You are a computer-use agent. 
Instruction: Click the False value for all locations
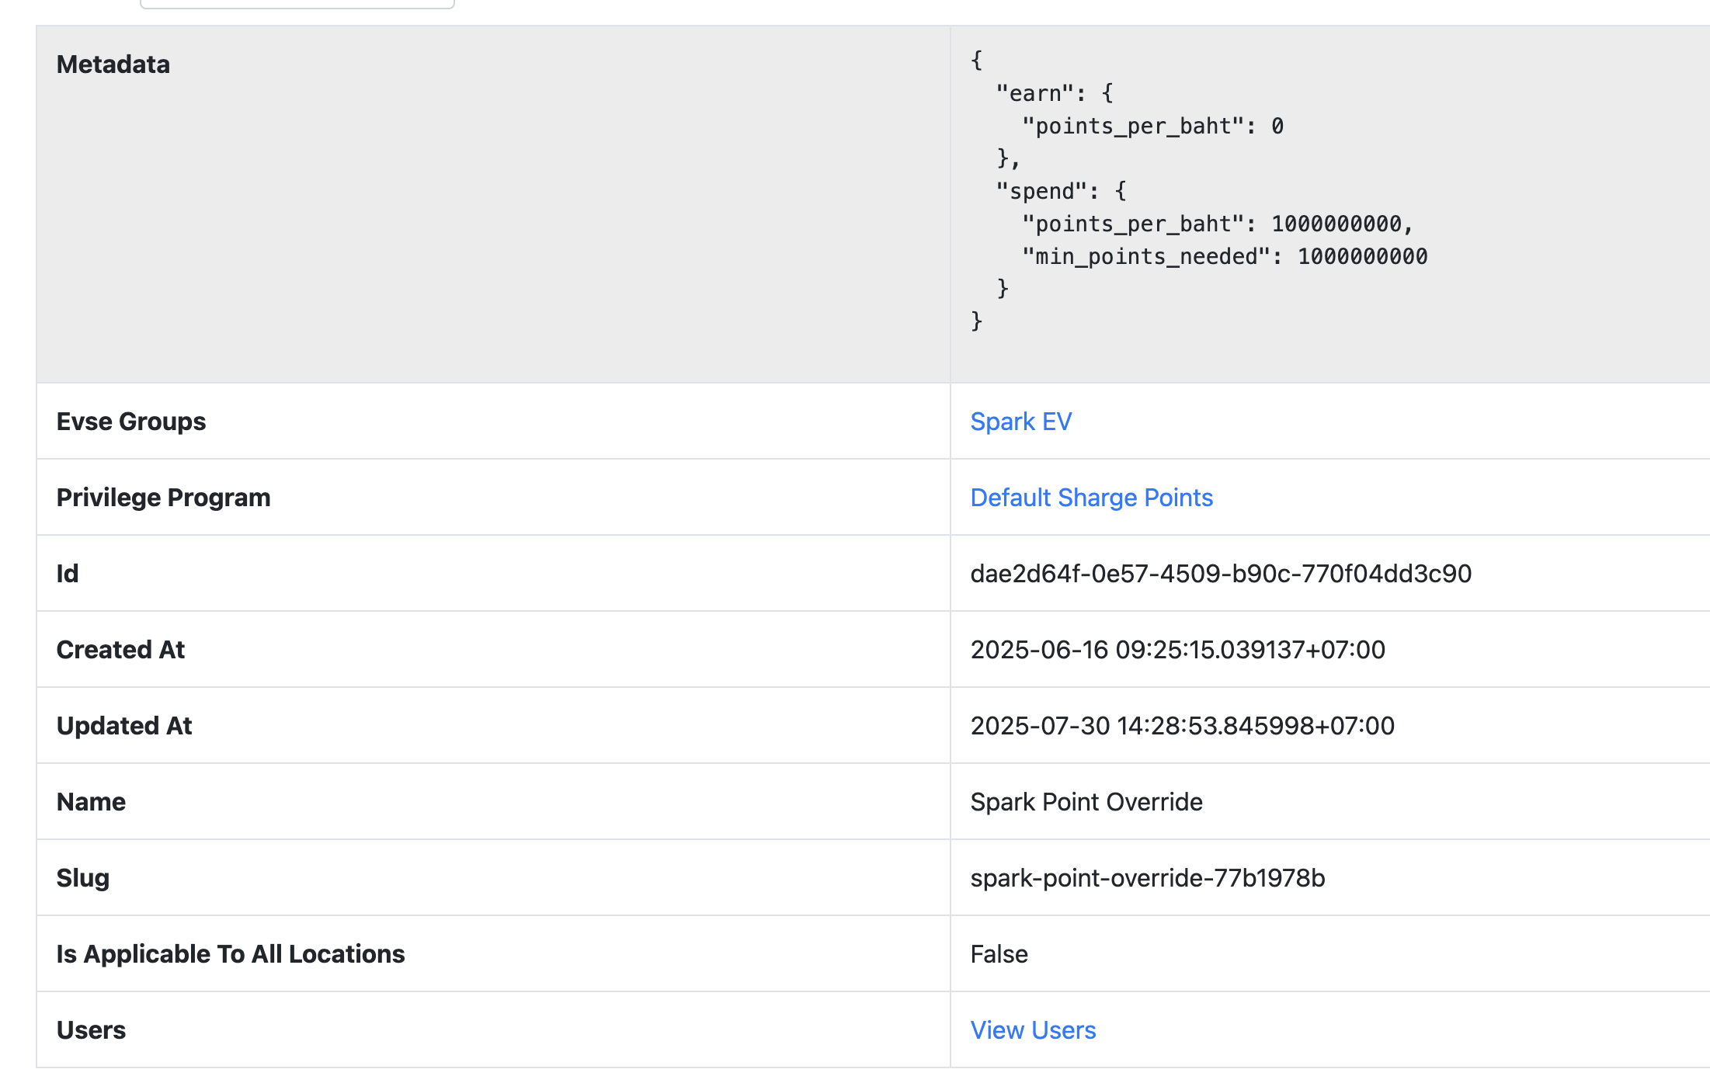coord(999,954)
